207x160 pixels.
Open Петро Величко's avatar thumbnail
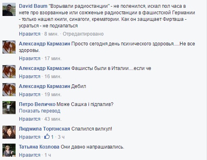pyautogui.click(x=9, y=108)
